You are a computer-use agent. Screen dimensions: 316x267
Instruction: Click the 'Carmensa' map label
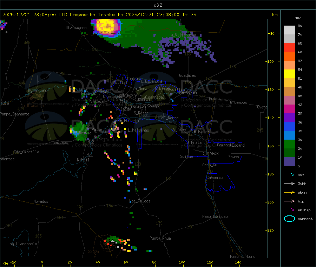(x=215, y=178)
